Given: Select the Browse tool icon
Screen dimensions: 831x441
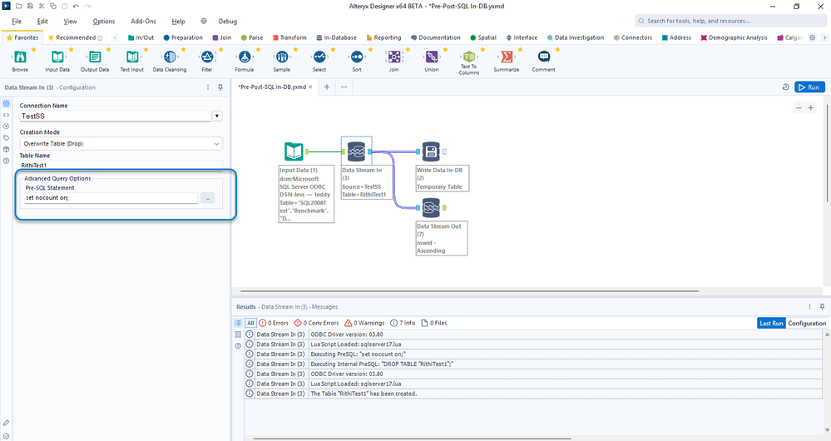Looking at the screenshot, I should pyautogui.click(x=20, y=57).
